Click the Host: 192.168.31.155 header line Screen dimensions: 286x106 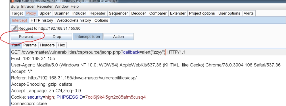coord(33,59)
